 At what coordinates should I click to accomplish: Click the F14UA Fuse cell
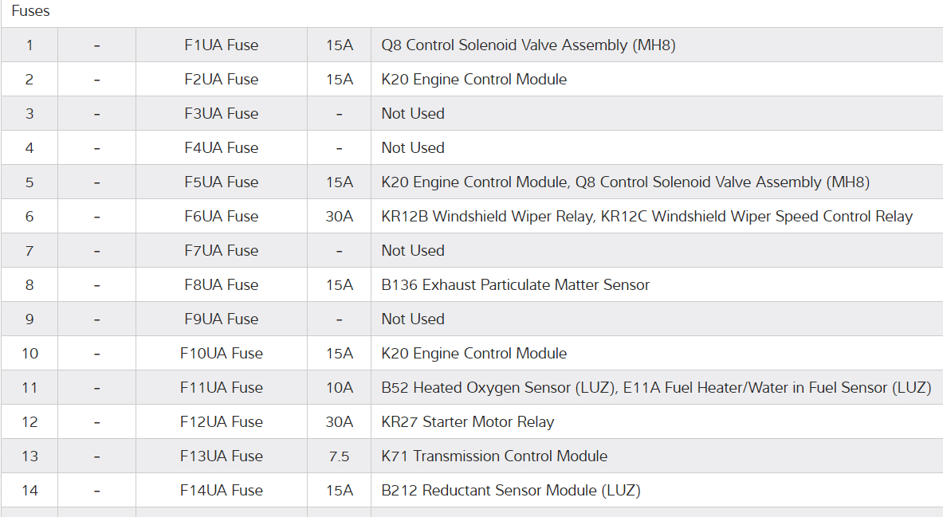click(221, 491)
